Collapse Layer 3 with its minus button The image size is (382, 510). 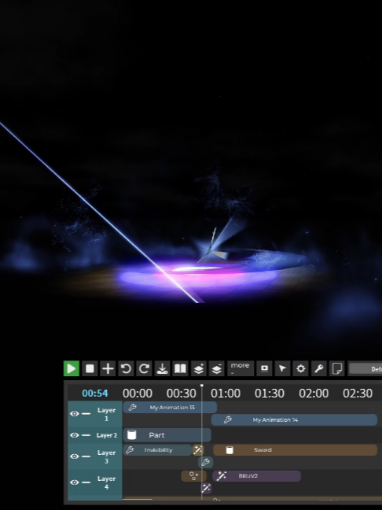click(x=86, y=456)
